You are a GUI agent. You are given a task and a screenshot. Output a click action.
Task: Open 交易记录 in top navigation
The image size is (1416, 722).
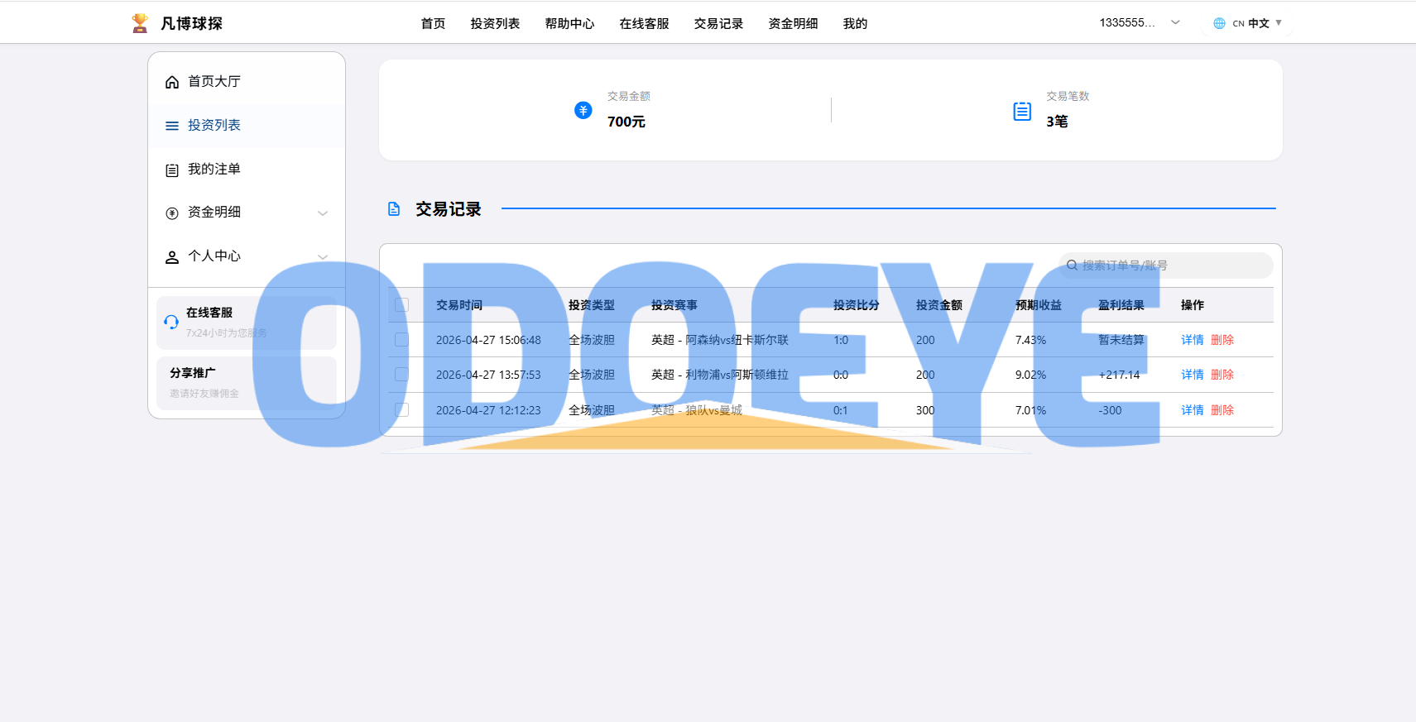[x=718, y=23]
